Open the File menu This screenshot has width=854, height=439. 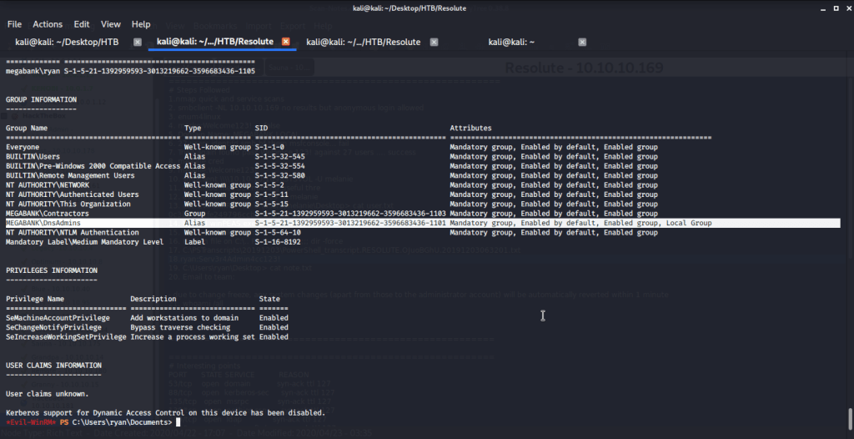pyautogui.click(x=14, y=24)
